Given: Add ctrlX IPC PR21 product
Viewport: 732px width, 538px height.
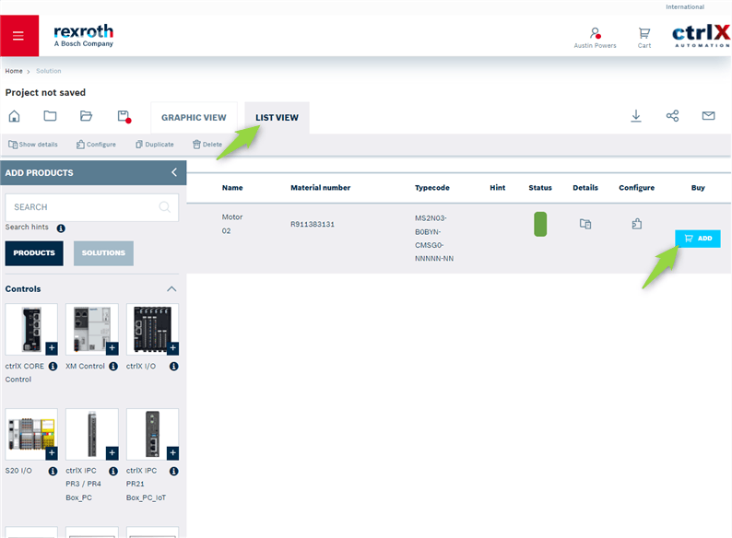Looking at the screenshot, I should pyautogui.click(x=172, y=453).
